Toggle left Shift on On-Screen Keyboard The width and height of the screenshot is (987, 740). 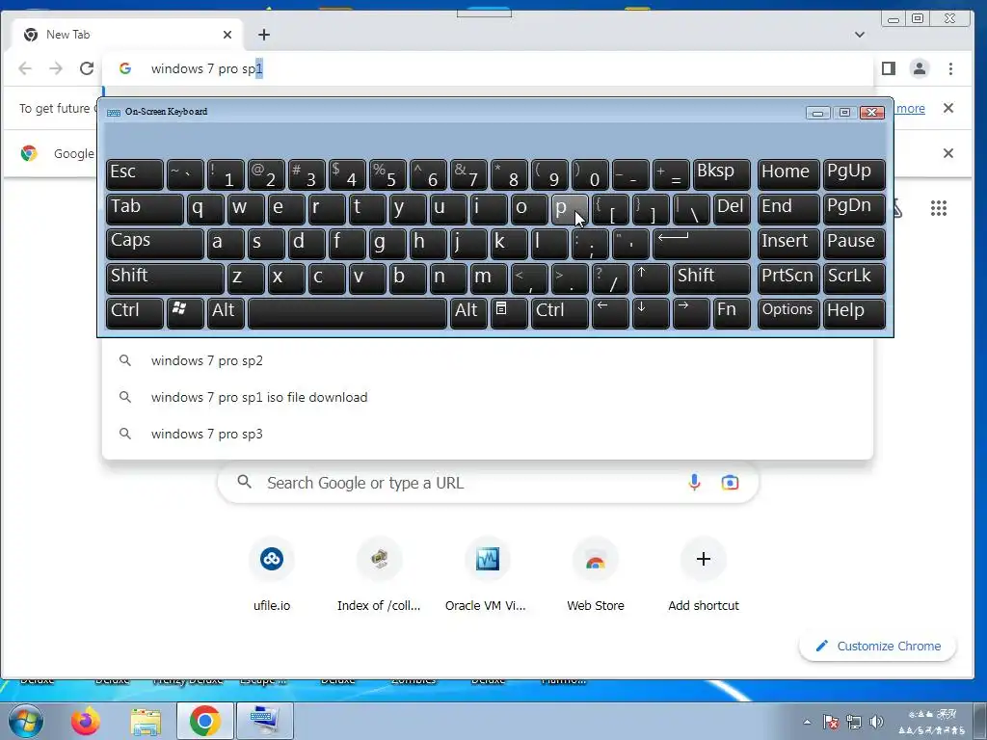click(x=165, y=278)
